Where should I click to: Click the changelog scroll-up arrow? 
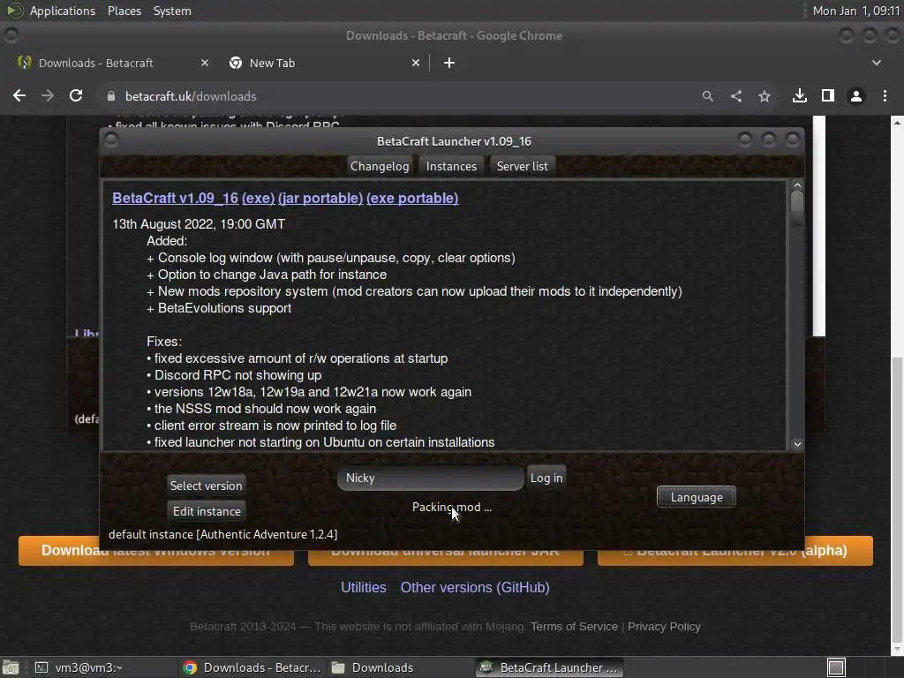(x=797, y=185)
